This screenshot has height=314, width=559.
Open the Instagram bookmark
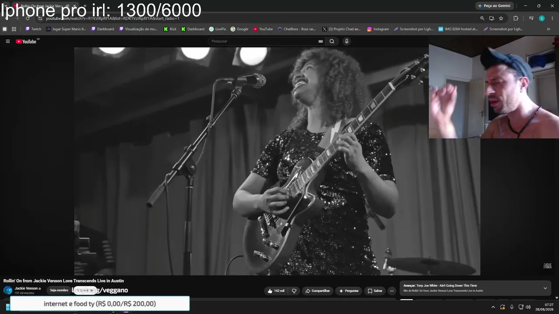[x=378, y=29]
